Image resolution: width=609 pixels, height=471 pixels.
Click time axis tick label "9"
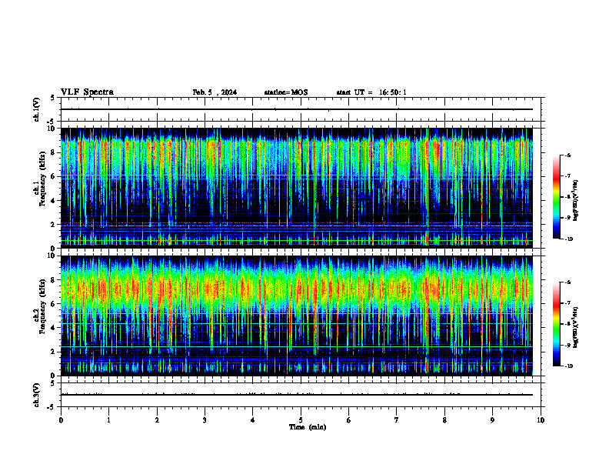[492, 420]
